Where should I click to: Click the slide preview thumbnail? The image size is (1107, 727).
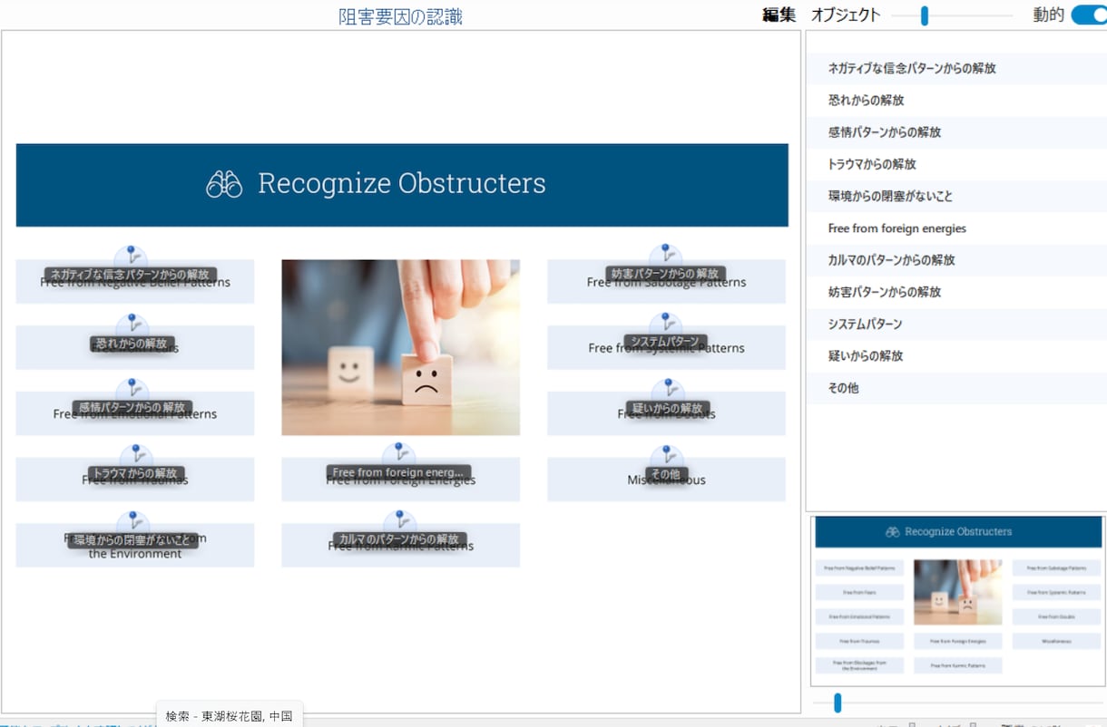tap(958, 601)
